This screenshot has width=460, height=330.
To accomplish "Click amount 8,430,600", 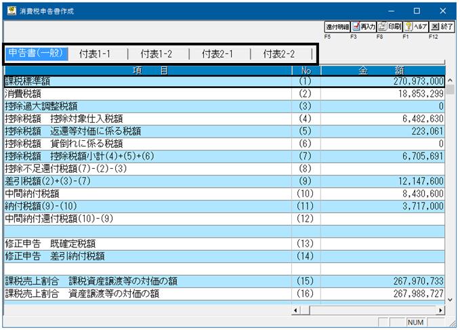I will point(423,194).
